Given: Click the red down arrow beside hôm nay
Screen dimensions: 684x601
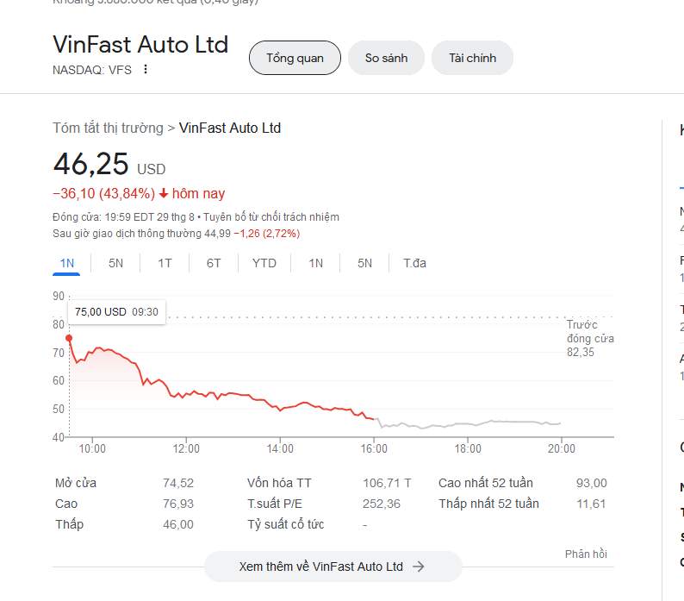Looking at the screenshot, I should pos(164,194).
